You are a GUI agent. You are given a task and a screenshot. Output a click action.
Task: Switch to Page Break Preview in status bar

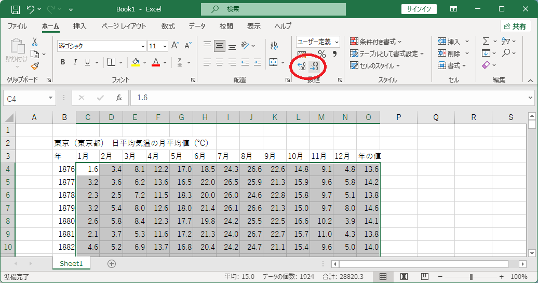[424, 276]
